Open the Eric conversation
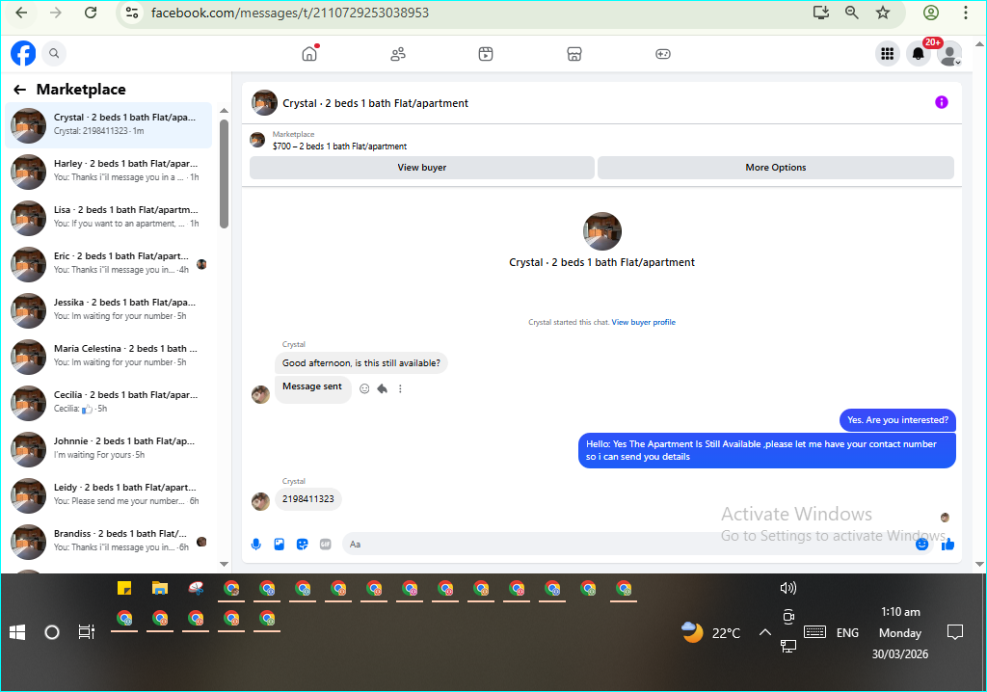 [x=109, y=263]
